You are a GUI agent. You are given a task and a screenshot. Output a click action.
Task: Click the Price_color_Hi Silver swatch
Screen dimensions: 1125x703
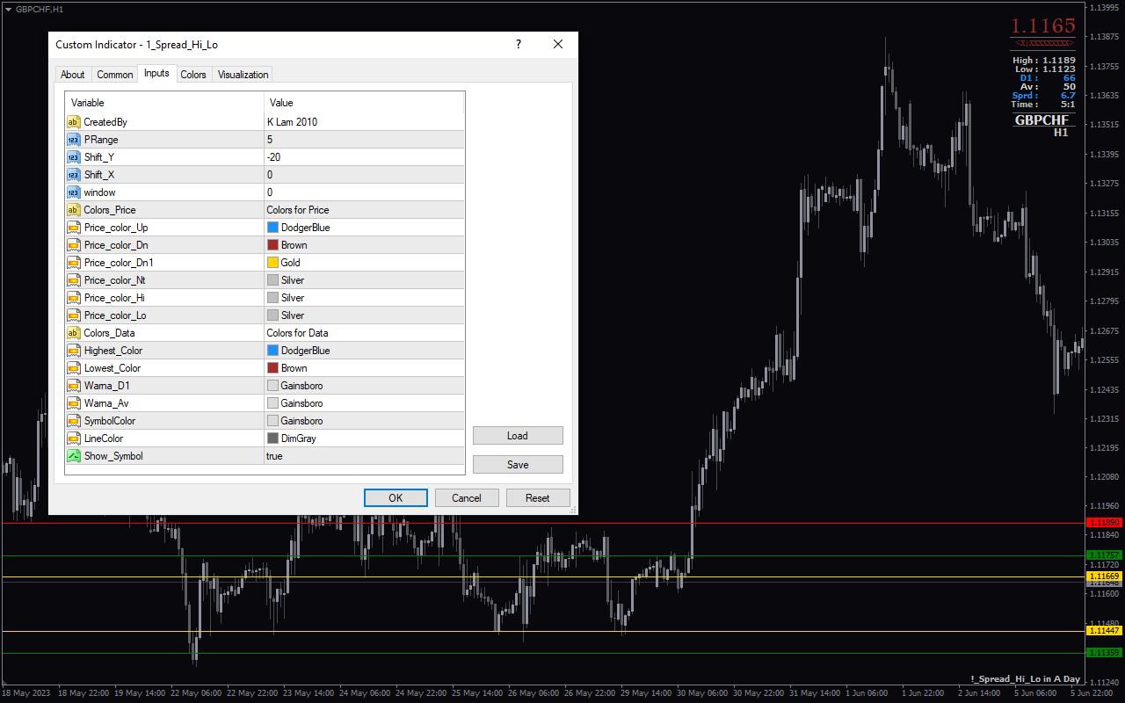click(x=272, y=298)
